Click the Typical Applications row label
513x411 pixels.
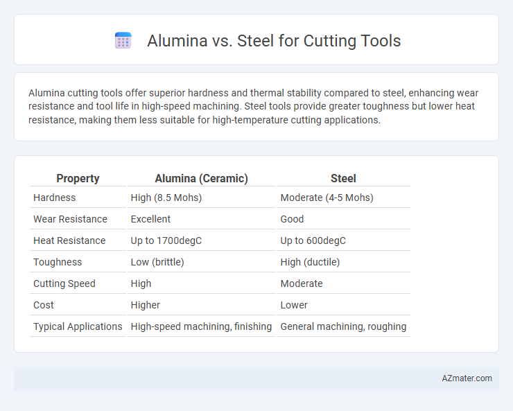pyautogui.click(x=78, y=326)
